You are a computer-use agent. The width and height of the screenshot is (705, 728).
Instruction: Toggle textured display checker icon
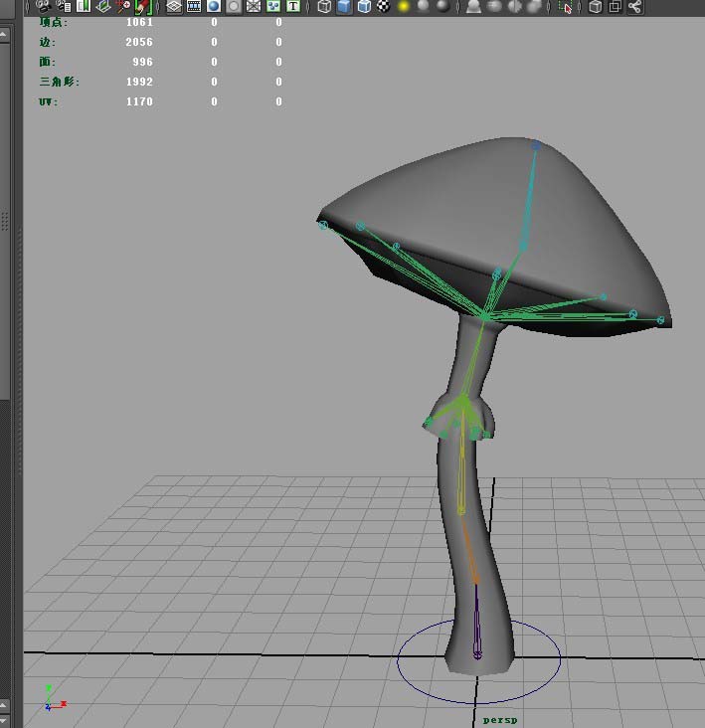tap(384, 6)
